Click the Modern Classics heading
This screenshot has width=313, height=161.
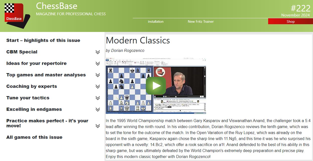pyautogui.click(x=138, y=40)
